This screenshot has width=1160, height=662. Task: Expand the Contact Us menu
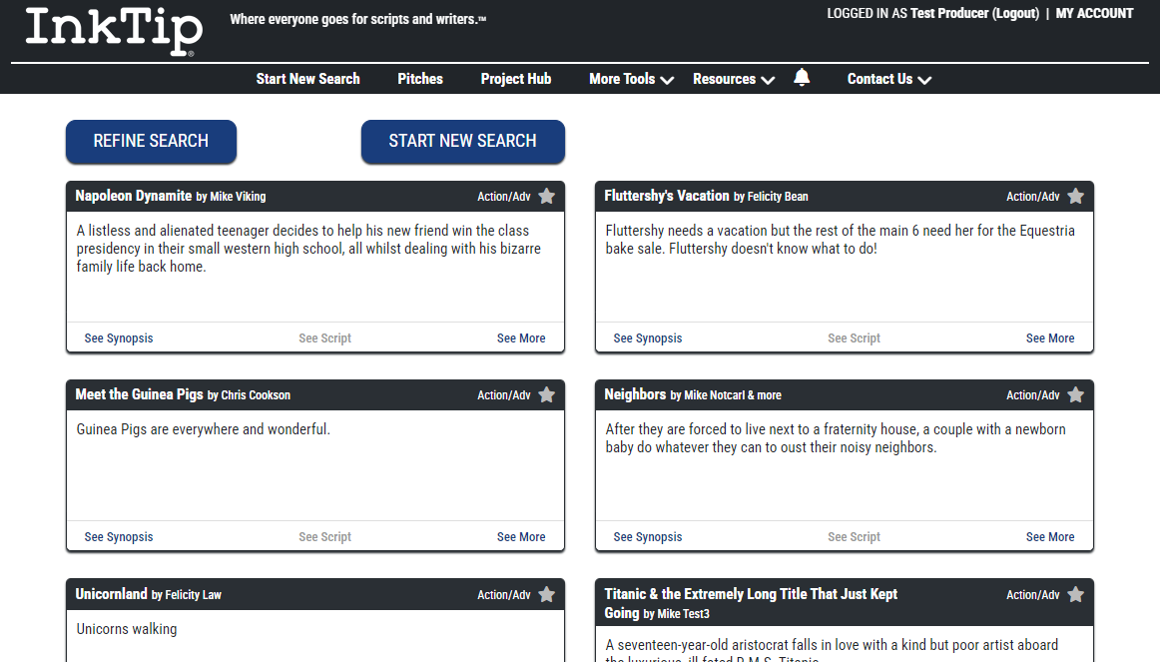[x=888, y=79]
